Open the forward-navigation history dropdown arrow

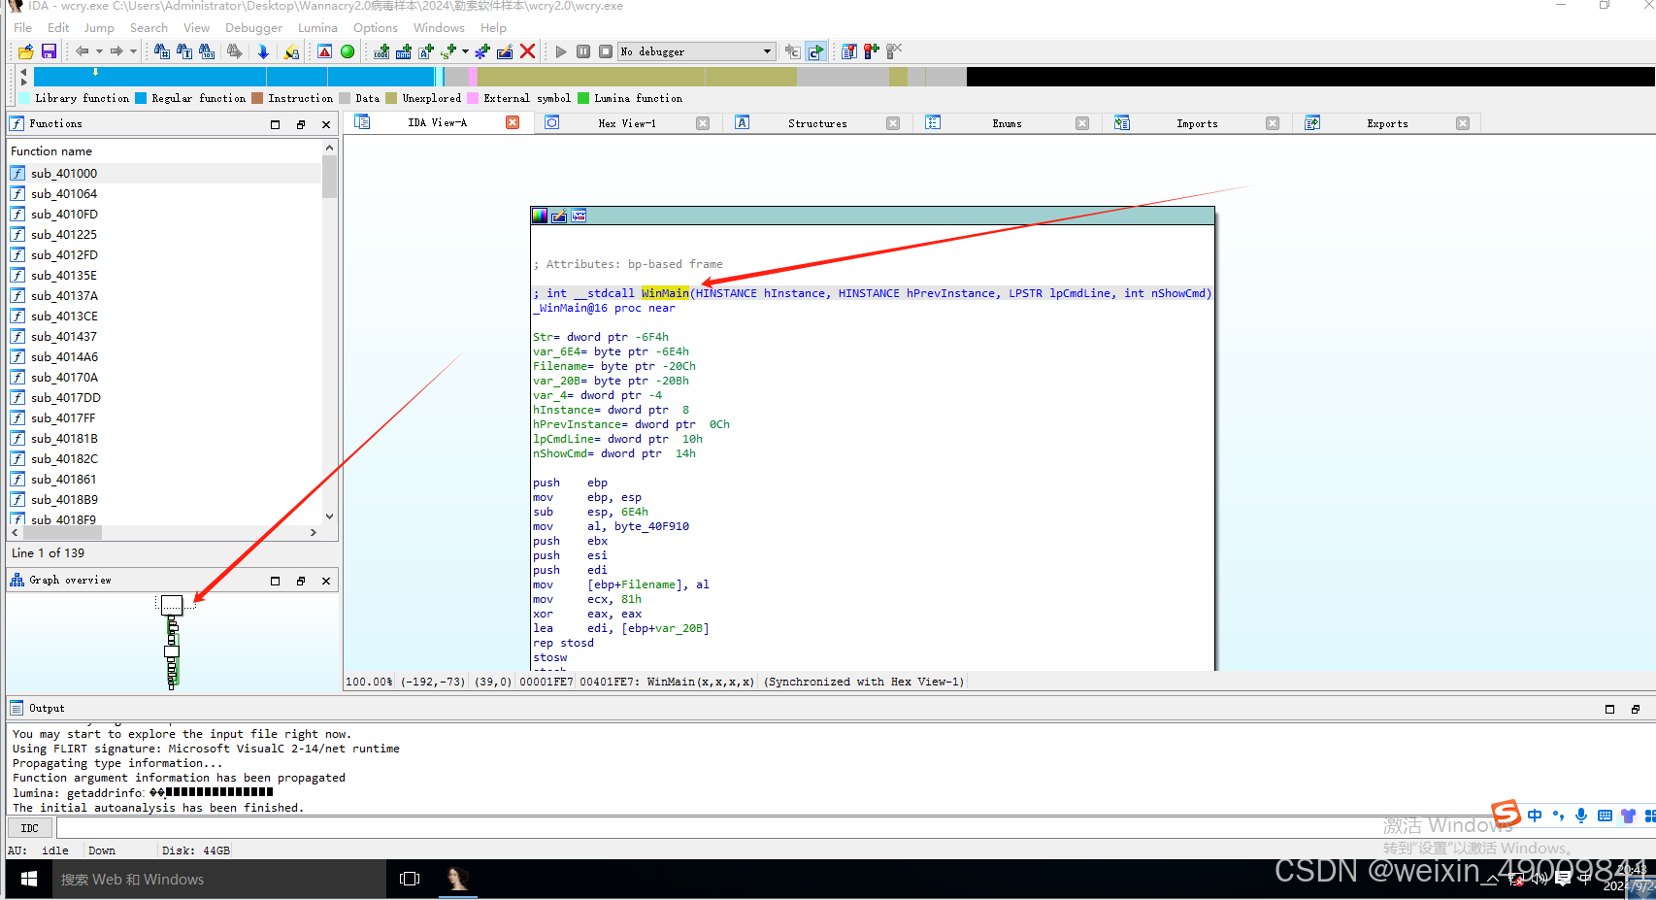pos(133,51)
